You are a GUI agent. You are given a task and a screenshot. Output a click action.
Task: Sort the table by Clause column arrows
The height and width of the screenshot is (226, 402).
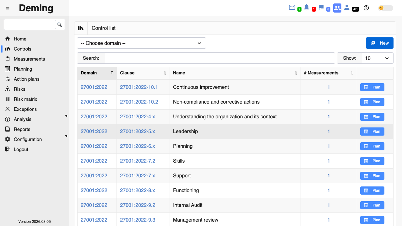coord(165,73)
